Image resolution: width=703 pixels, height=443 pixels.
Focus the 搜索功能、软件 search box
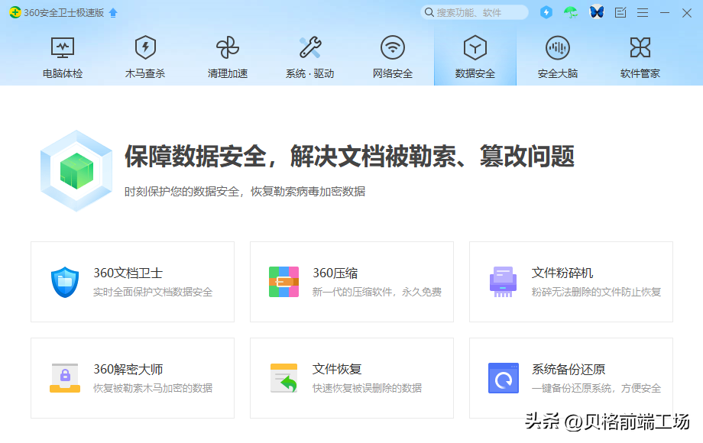tap(475, 12)
